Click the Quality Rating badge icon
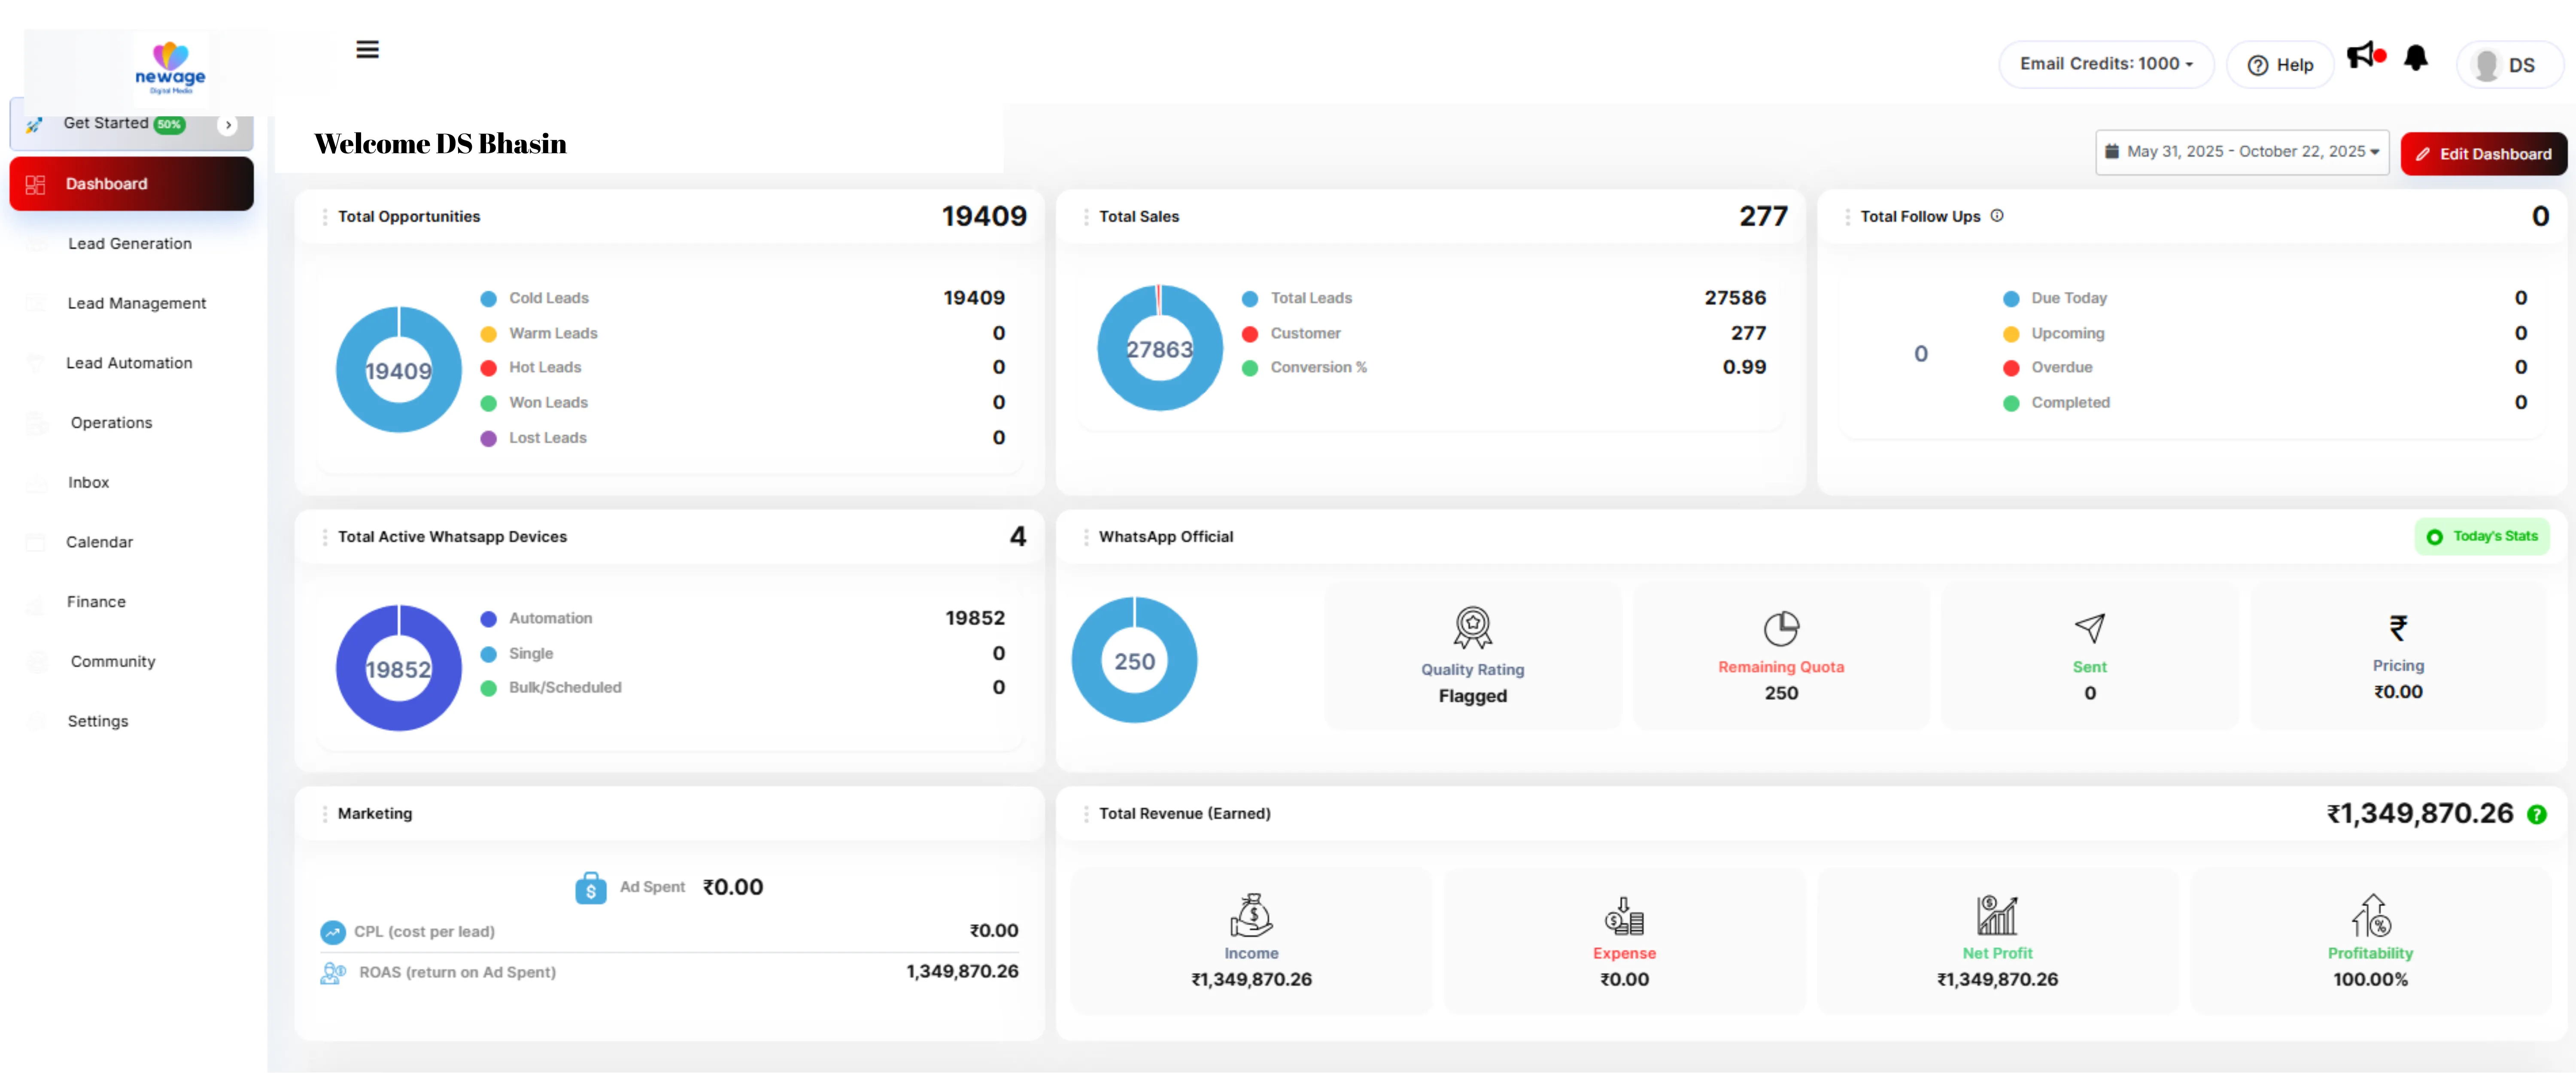Screen dimensions: 2576x1073 click(x=1472, y=628)
